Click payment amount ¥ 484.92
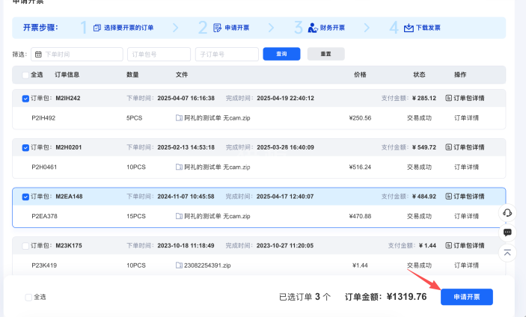This screenshot has height=317, width=526. coord(424,197)
